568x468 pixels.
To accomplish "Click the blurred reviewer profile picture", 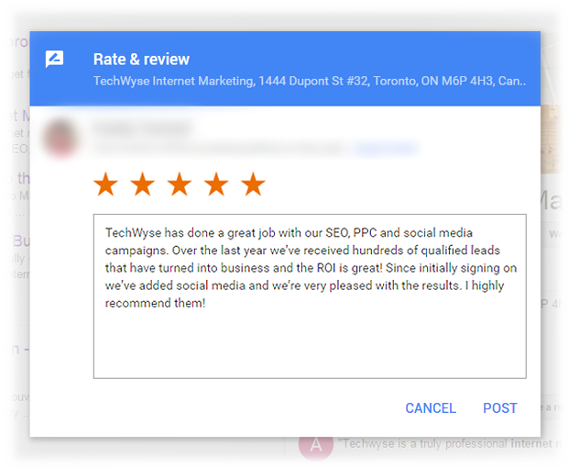I will [x=60, y=139].
